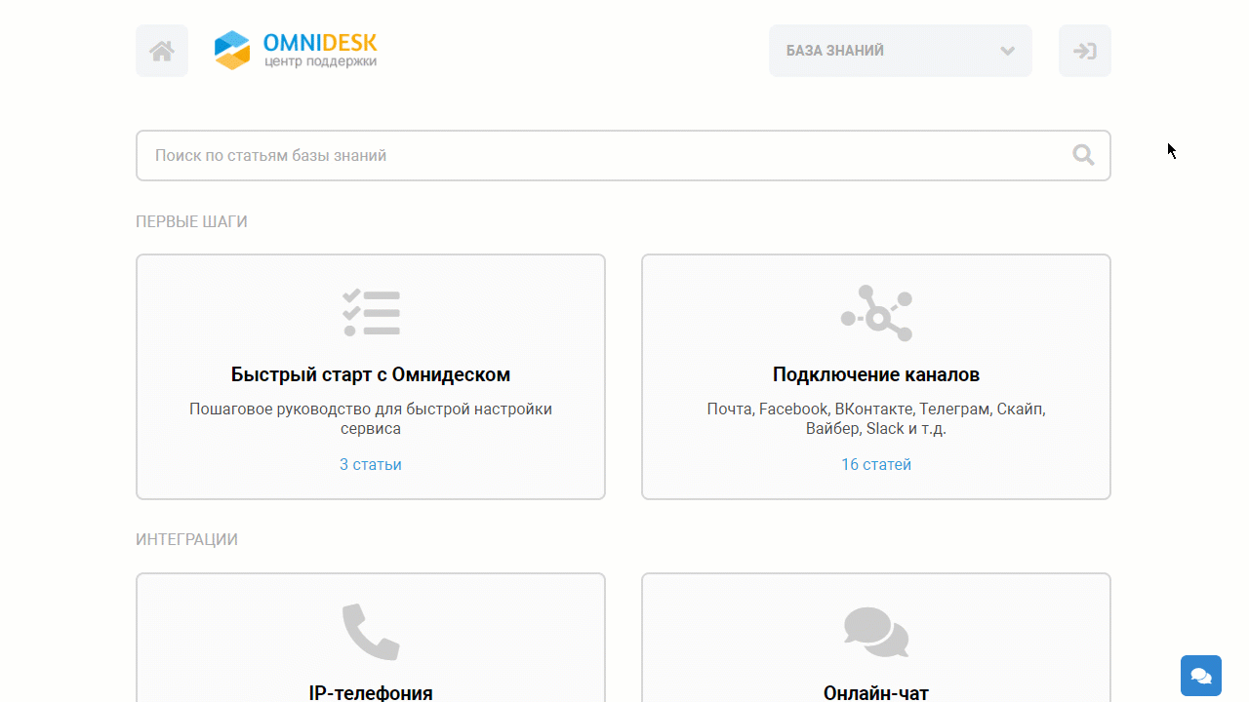The width and height of the screenshot is (1249, 702).
Task: Open the 3 статьи link
Action: click(x=371, y=464)
